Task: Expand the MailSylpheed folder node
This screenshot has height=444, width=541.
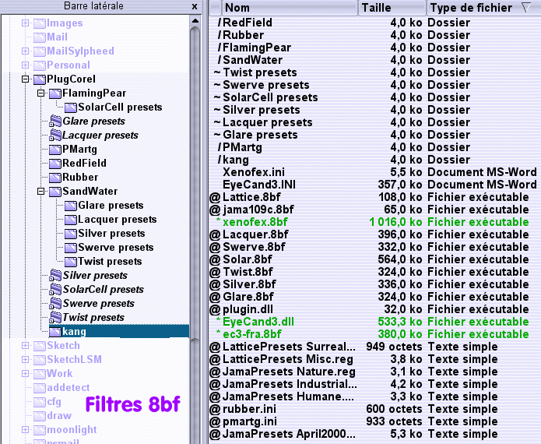Action: [x=25, y=51]
